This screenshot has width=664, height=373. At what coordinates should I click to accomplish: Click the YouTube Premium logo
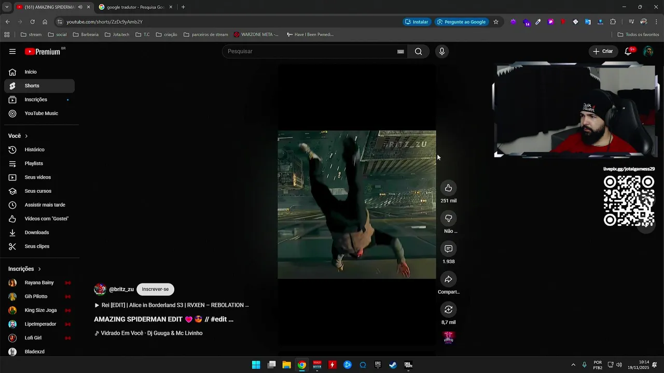[x=44, y=51]
